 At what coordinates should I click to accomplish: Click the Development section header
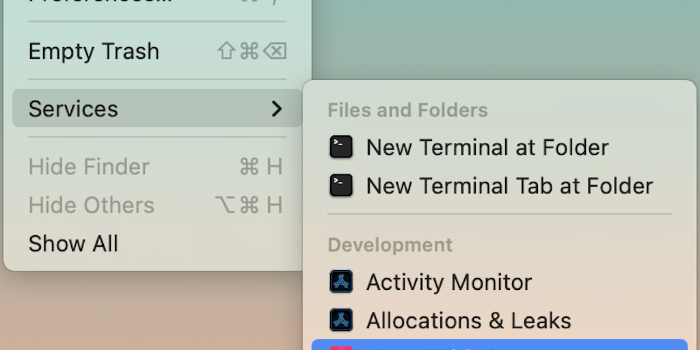[390, 245]
